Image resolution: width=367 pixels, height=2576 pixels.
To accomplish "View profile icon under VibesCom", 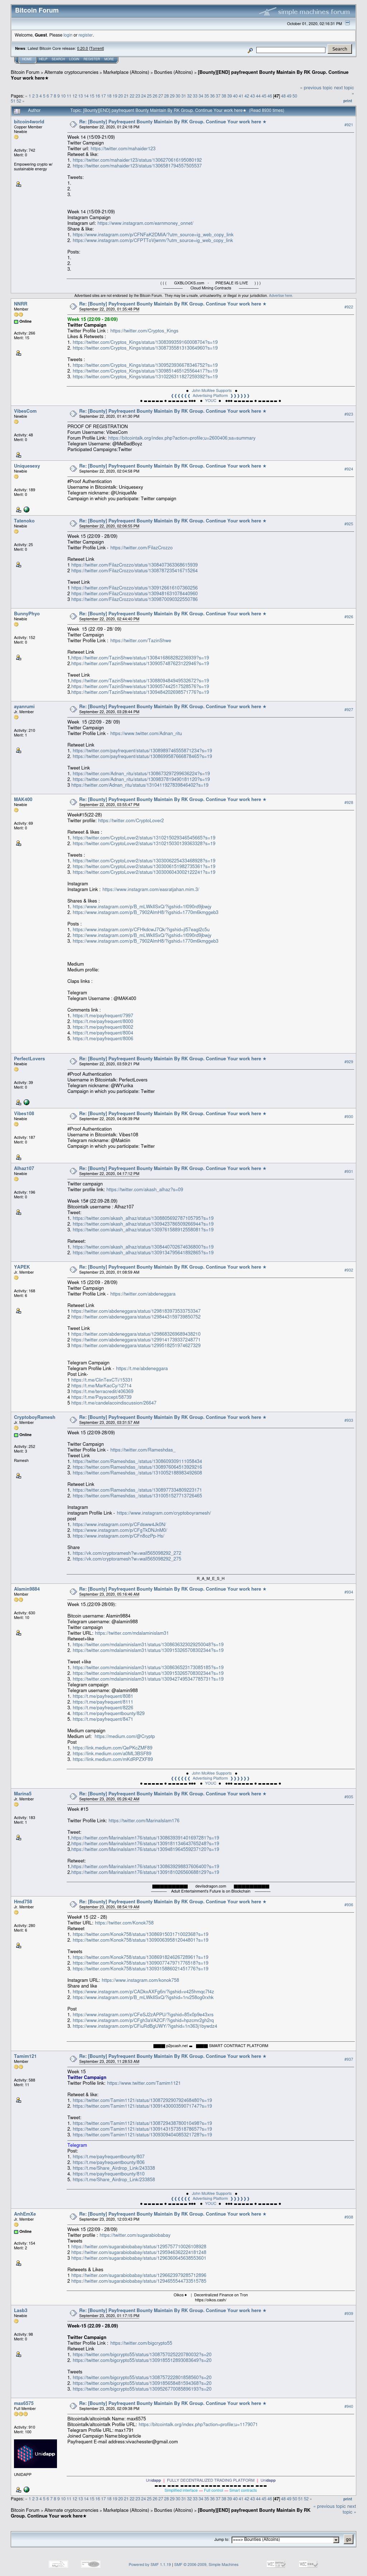I will (18, 455).
